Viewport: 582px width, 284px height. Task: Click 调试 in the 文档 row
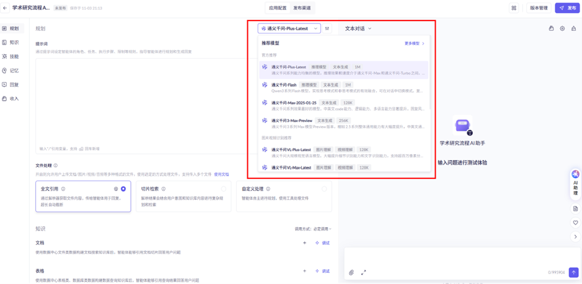tap(322, 243)
